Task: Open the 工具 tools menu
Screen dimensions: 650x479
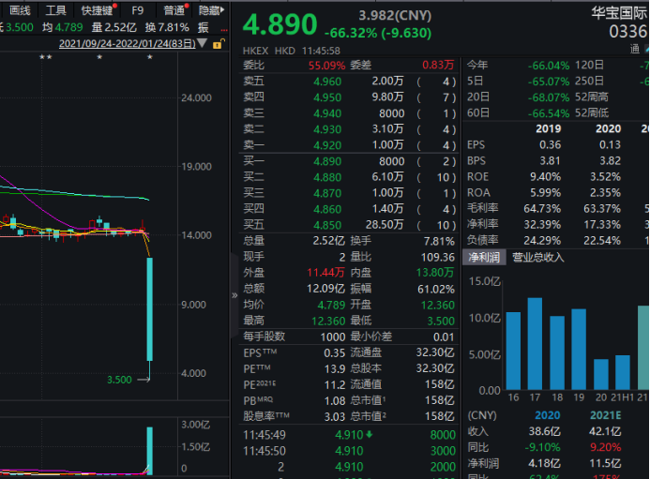Action: pos(56,10)
